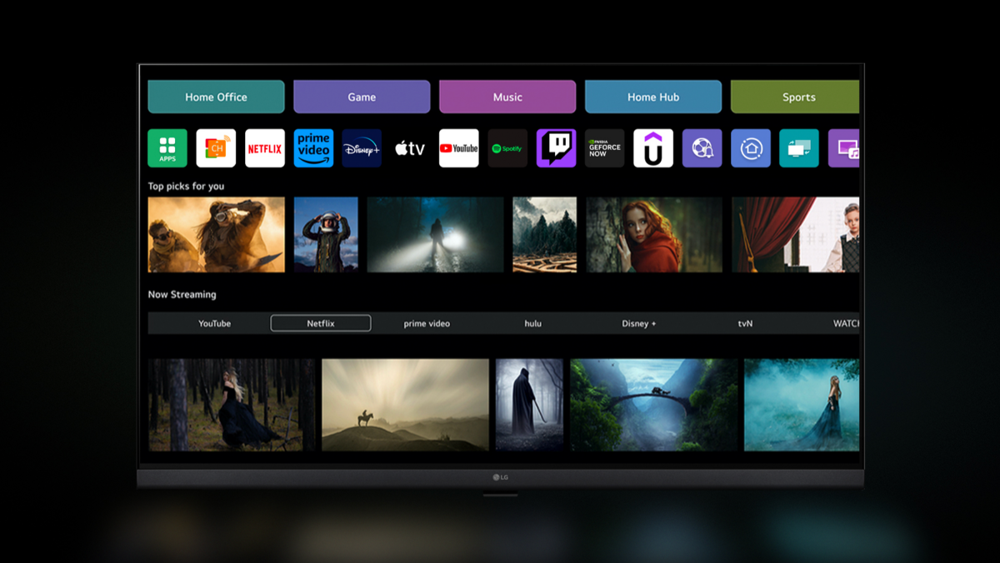The image size is (1000, 563).
Task: Select the Game card
Action: tap(362, 97)
